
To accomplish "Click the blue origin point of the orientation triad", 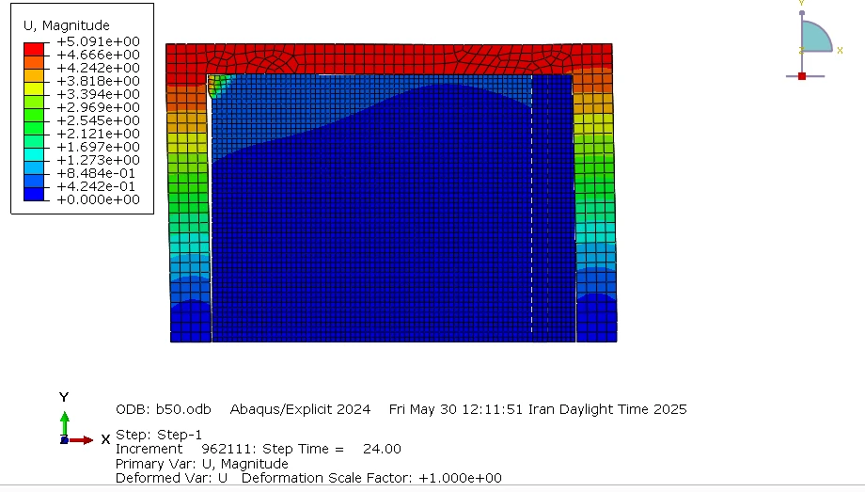I will point(63,439).
